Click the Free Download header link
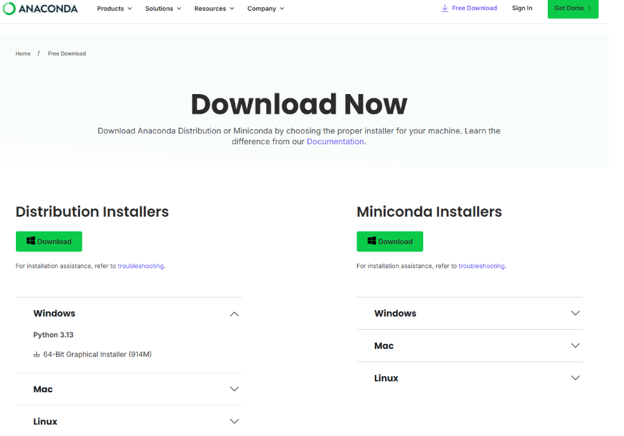Viewport: 624px width, 436px height. (x=469, y=8)
